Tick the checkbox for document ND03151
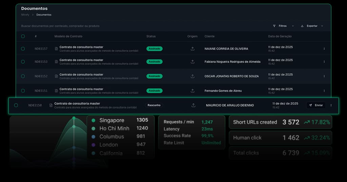 tap(23, 91)
